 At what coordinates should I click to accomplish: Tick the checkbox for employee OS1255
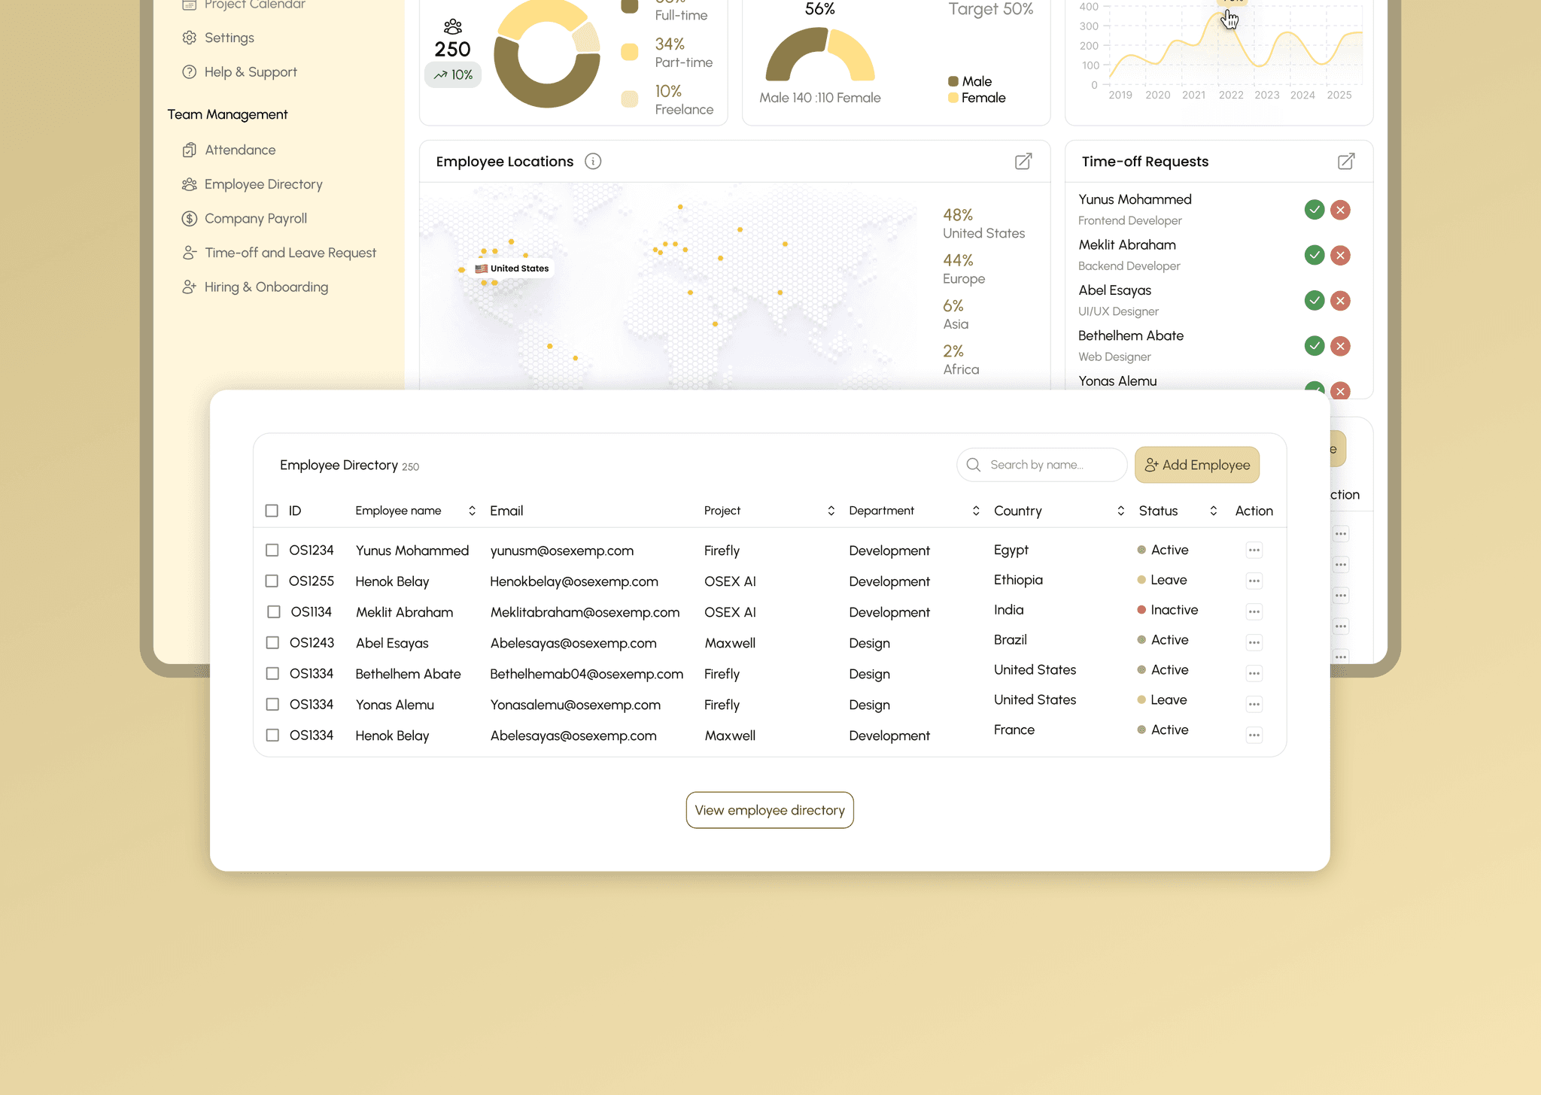tap(272, 581)
